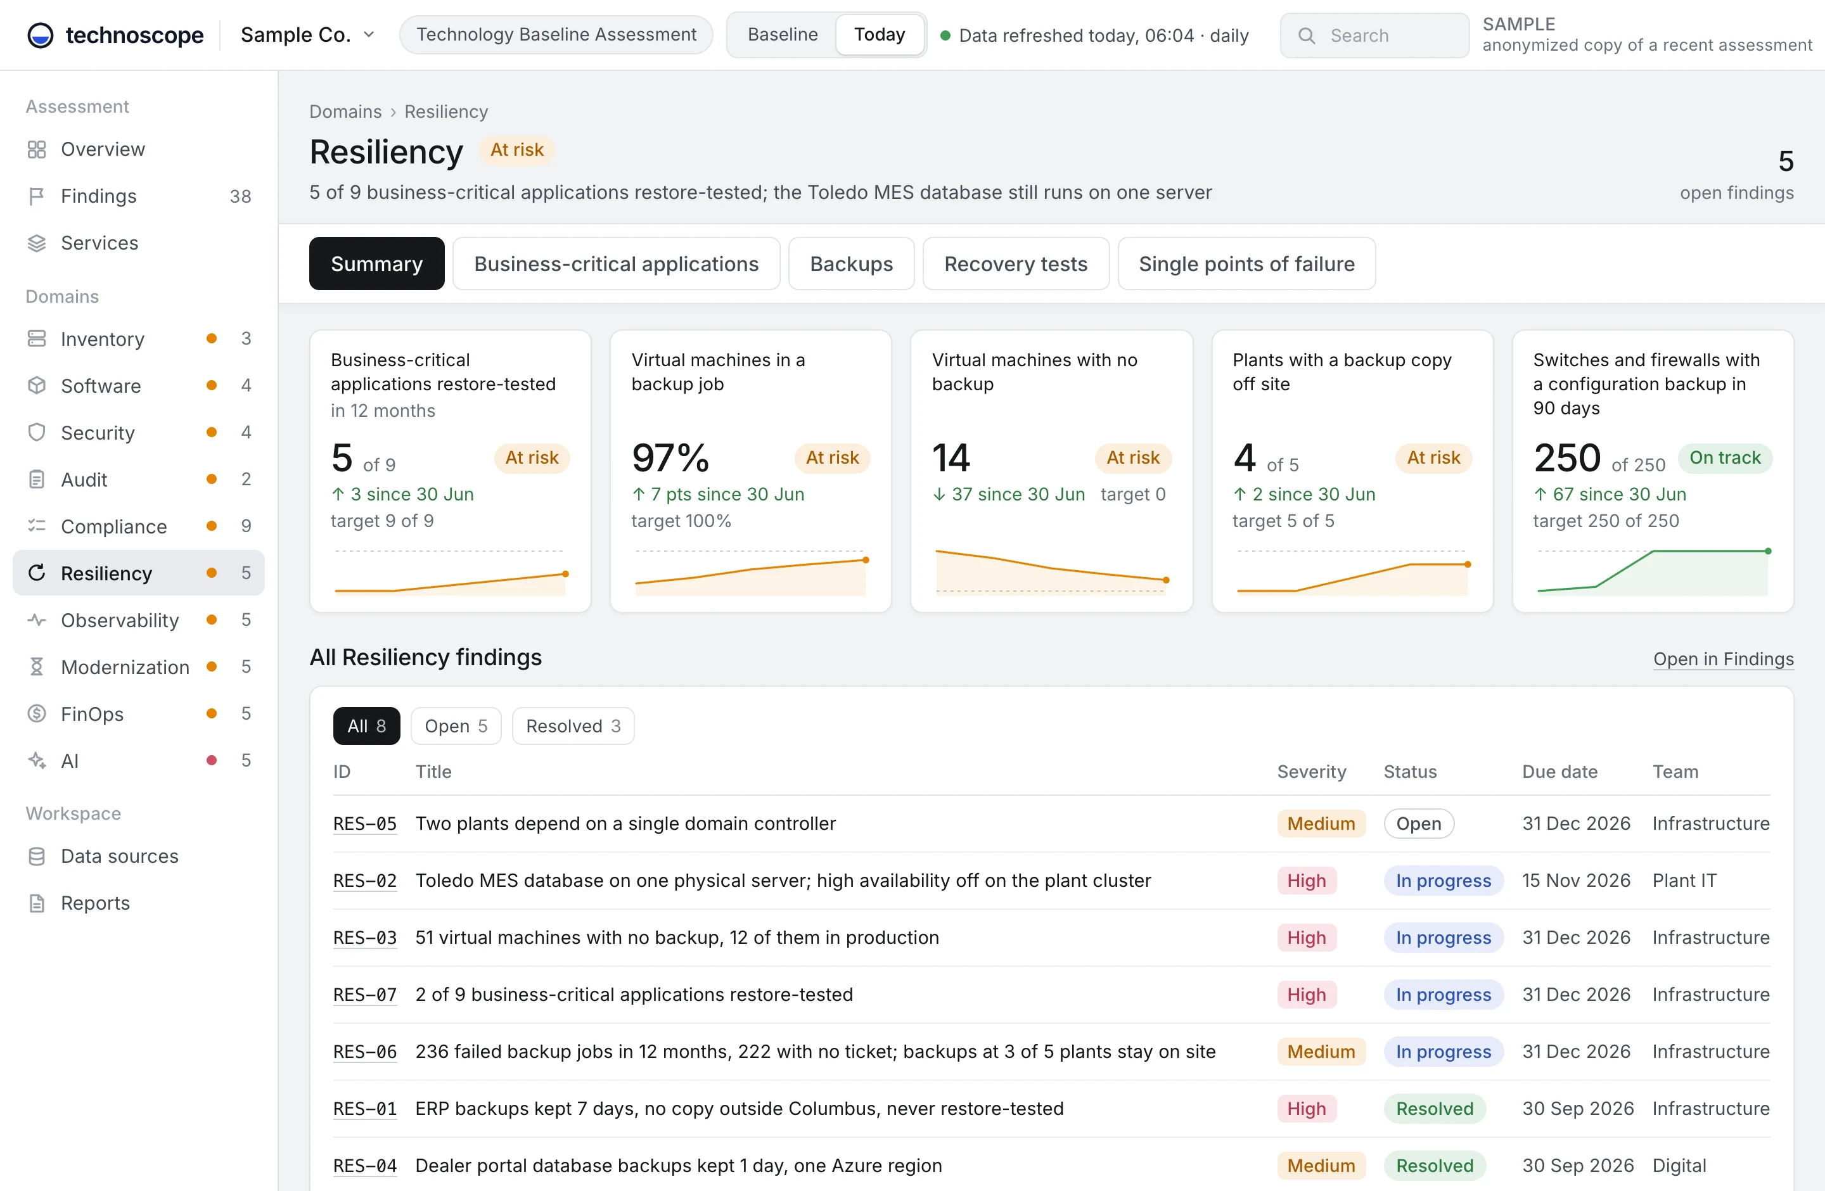Click Medium severity badge on RES-05

[1321, 824]
